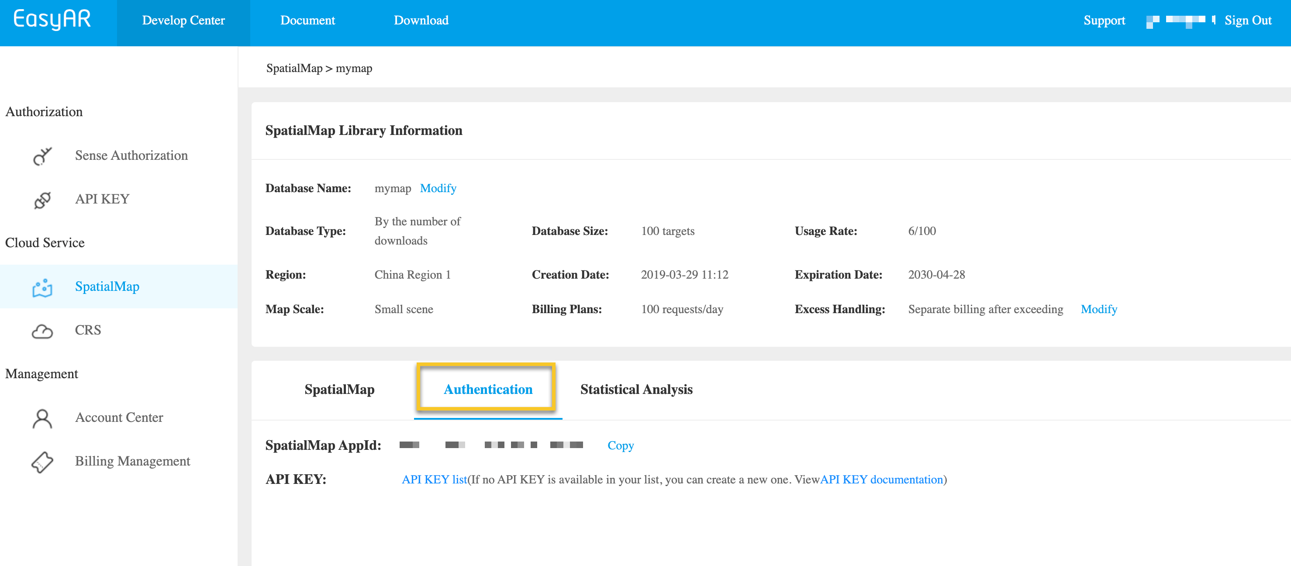Click the user avatar icon in header
The image size is (1291, 566).
click(1152, 21)
